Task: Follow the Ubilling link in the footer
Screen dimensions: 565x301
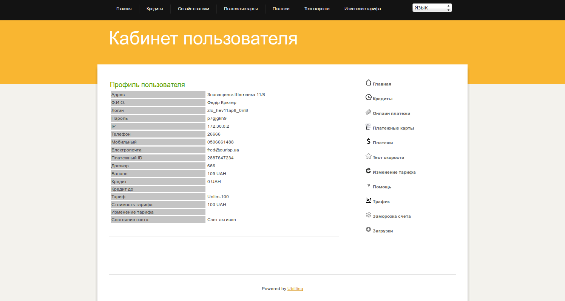Action: coord(295,289)
